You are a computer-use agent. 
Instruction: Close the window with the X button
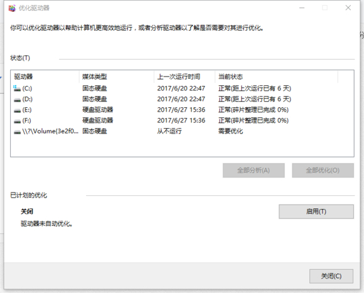click(348, 8)
